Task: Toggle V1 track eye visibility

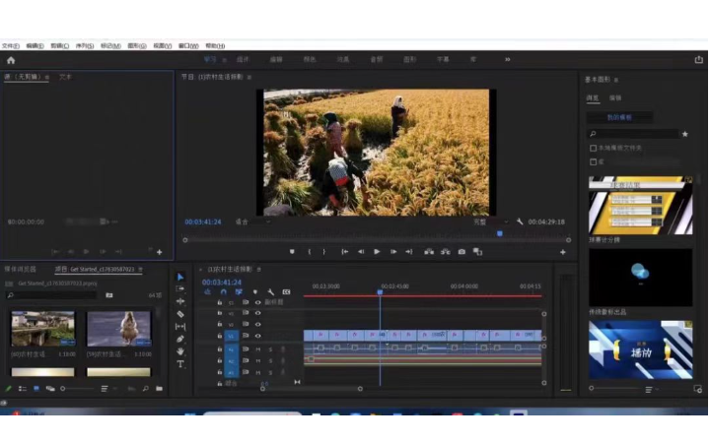Action: 258,336
